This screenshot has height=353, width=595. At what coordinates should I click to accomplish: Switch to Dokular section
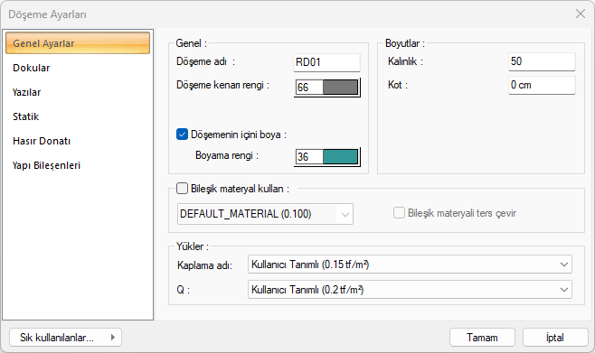click(x=31, y=68)
